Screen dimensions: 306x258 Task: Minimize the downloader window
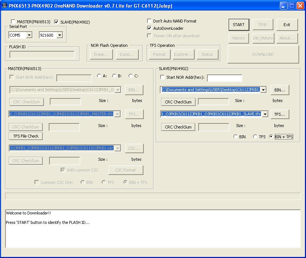tap(283, 6)
